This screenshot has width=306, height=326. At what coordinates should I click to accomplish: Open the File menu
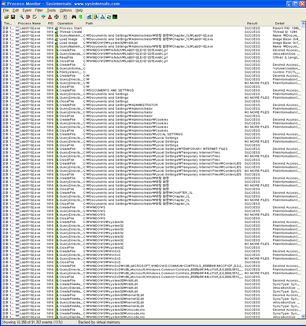tap(6, 10)
